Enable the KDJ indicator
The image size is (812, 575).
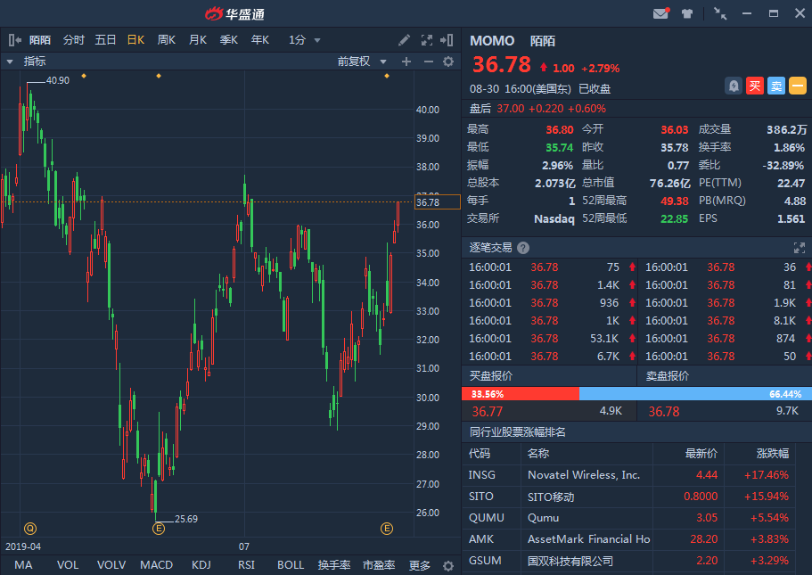201,565
